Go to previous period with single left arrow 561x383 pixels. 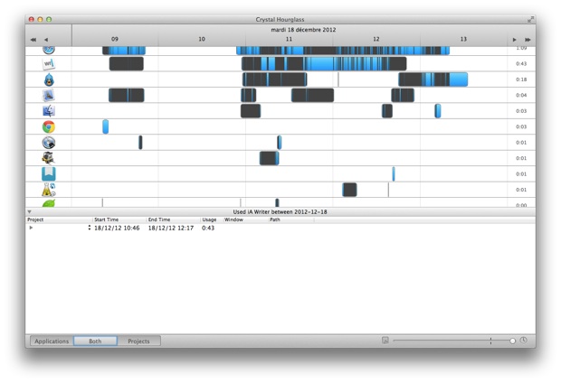[46, 40]
